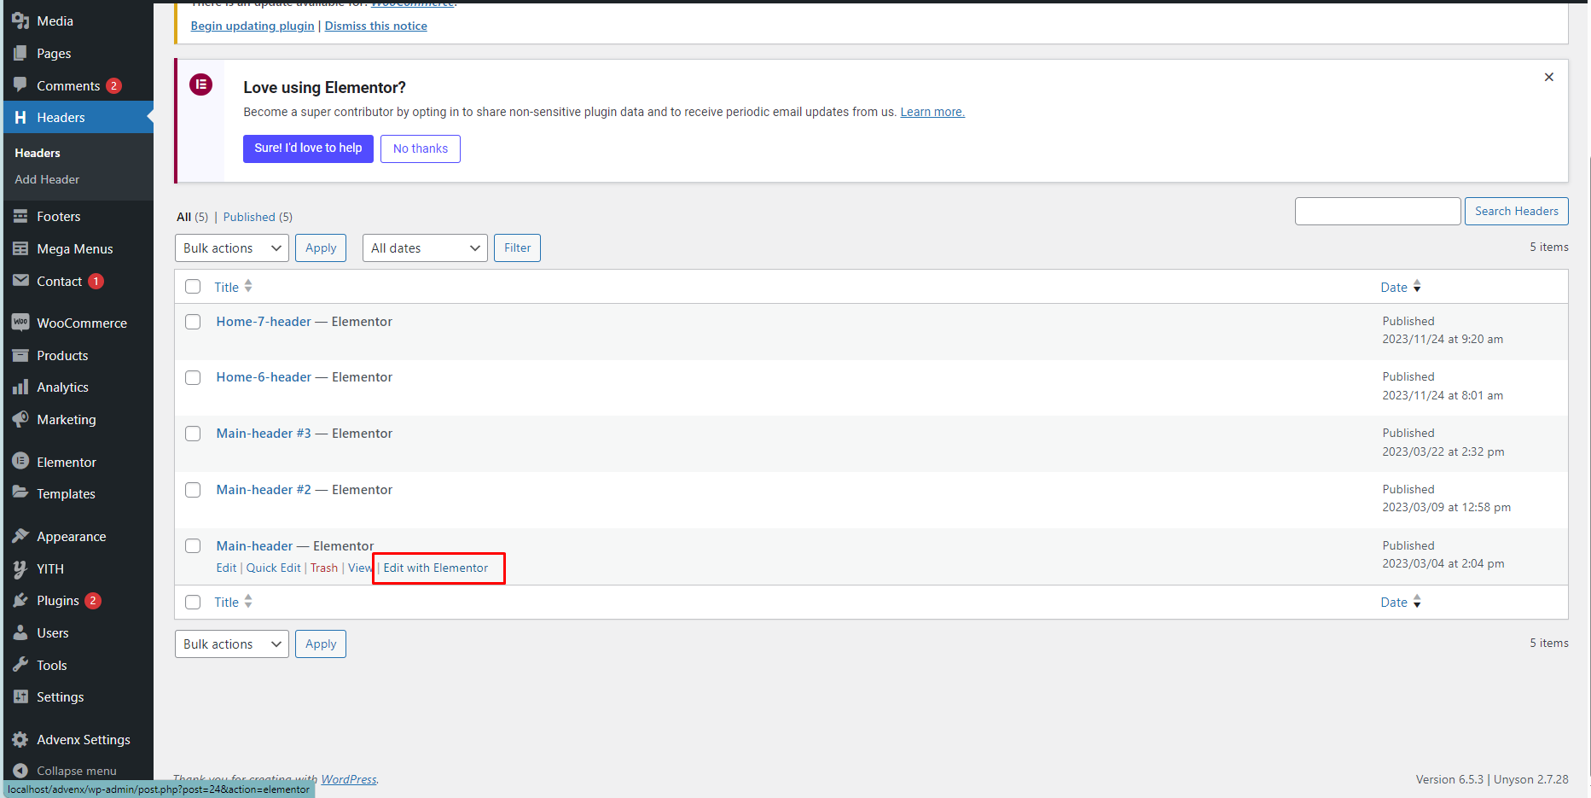Click the Contact envelope icon
The width and height of the screenshot is (1591, 798).
20,281
